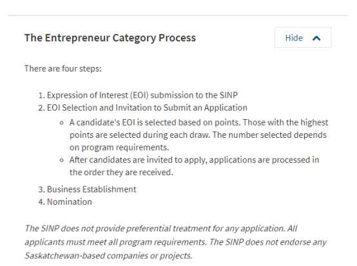Click the italic SINP preferential treatment disclaimer

click(175, 242)
